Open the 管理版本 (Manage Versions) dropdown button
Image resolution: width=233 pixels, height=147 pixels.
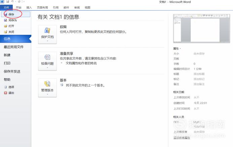[47, 88]
